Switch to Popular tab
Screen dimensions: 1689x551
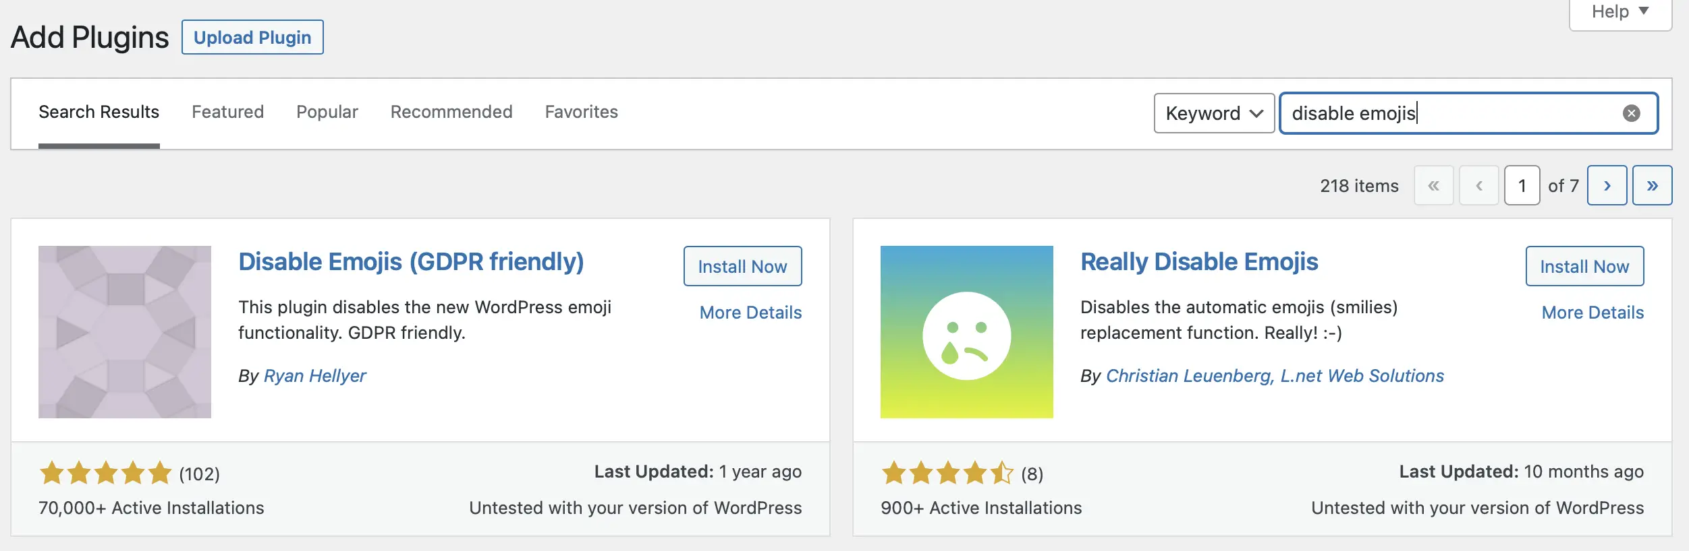(327, 112)
